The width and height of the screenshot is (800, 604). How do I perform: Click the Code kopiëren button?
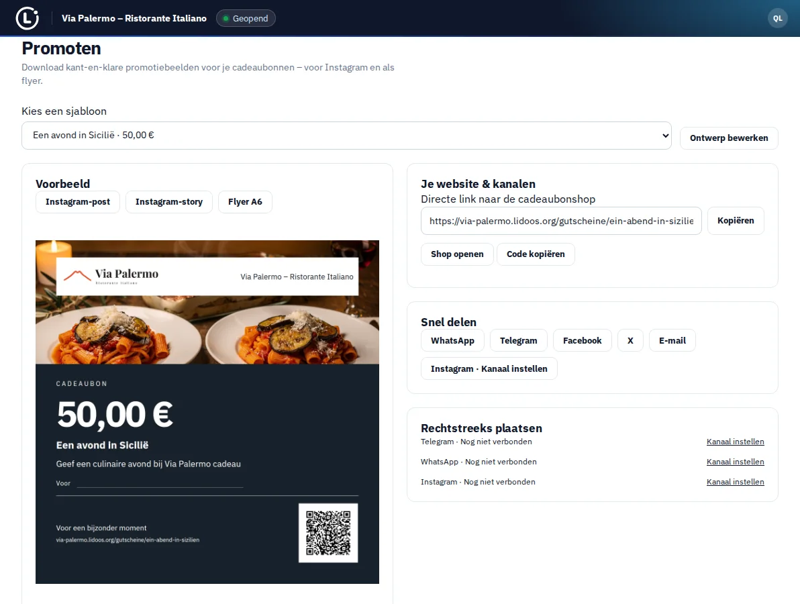pos(536,254)
